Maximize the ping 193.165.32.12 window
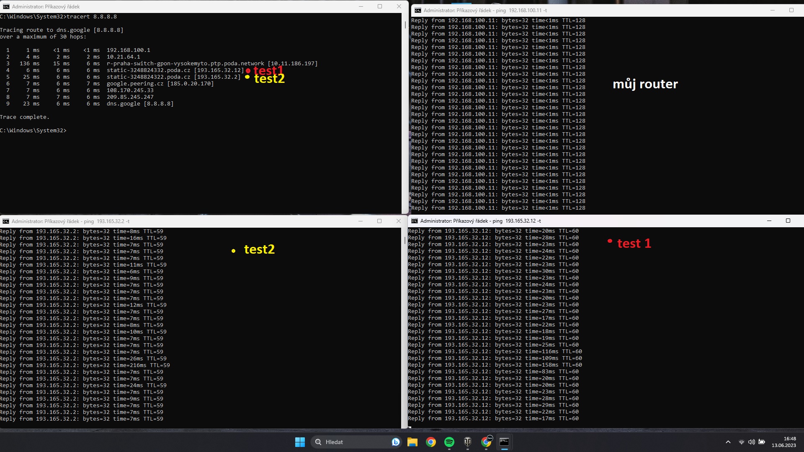This screenshot has width=804, height=452. click(x=788, y=221)
